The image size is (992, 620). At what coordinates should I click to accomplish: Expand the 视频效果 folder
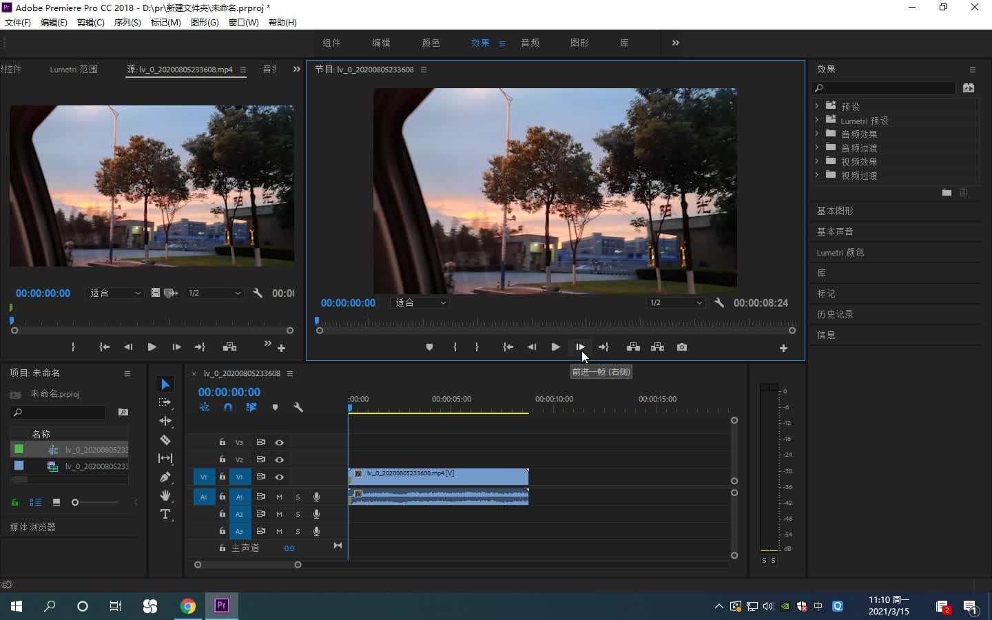tap(817, 161)
